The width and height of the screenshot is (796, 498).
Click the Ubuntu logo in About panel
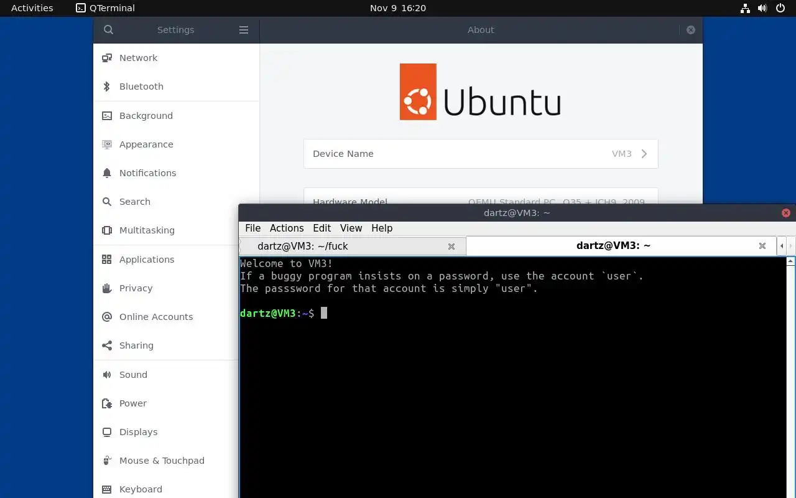point(480,92)
